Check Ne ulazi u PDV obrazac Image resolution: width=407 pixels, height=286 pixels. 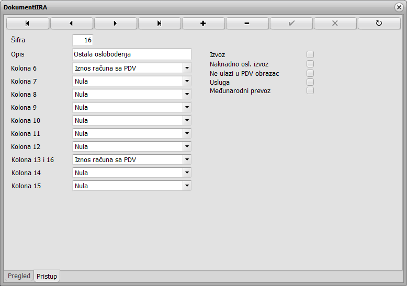point(310,73)
